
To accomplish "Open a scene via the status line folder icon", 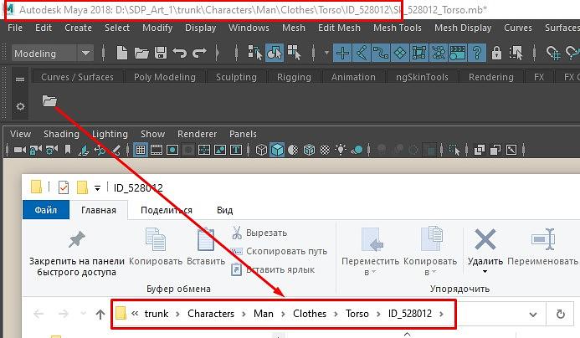I will [x=141, y=53].
